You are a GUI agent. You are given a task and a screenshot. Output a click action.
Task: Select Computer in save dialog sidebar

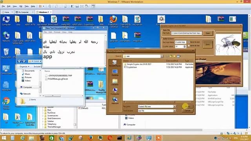[115, 92]
